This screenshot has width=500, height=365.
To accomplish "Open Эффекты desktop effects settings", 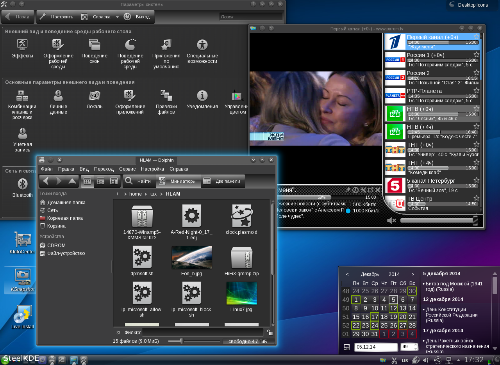I will coord(22,45).
